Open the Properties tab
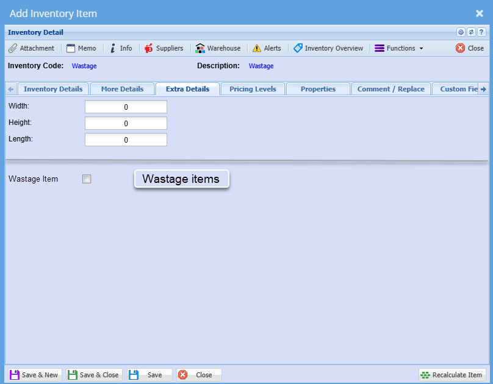Screen dimensions: 493x384 [318, 89]
